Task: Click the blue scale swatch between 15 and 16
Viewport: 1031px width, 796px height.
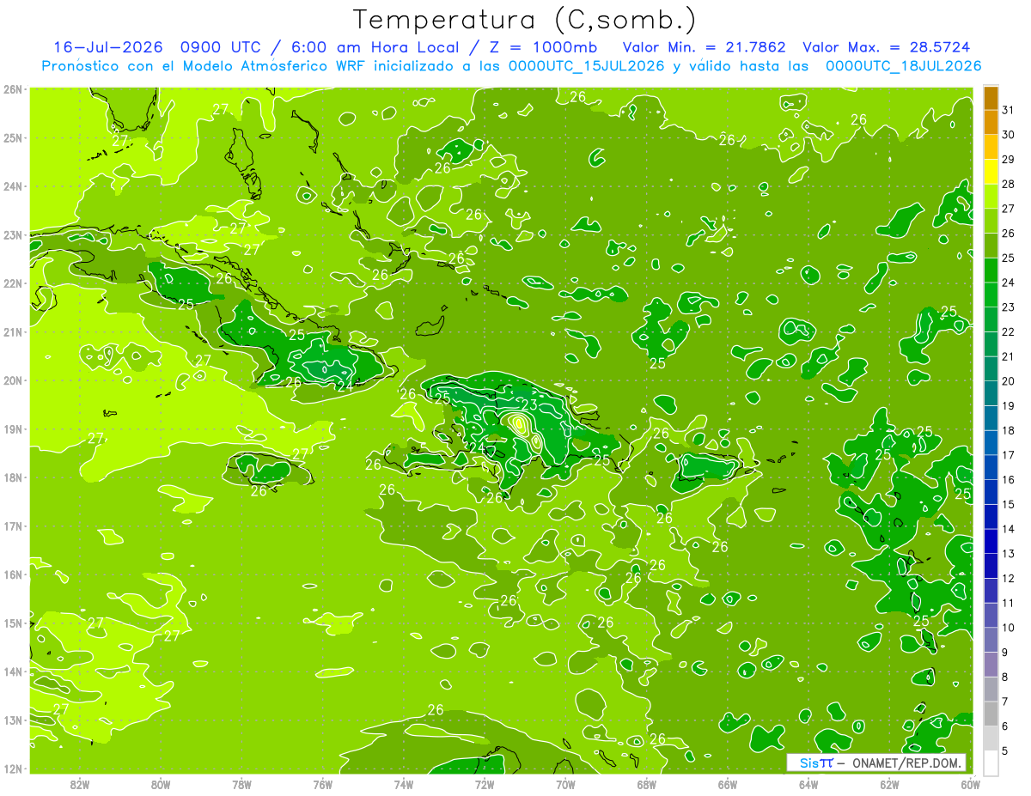Action: [x=991, y=492]
